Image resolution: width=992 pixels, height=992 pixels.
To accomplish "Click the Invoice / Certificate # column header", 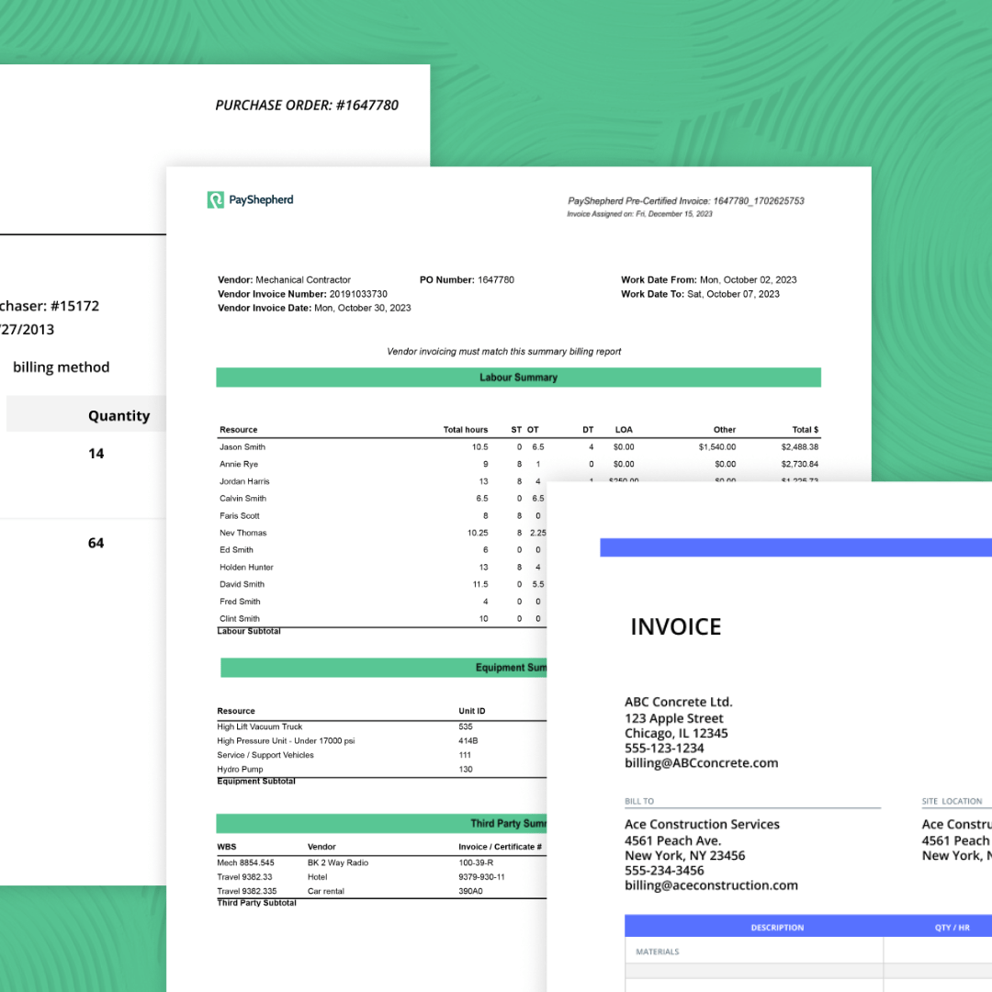I will (x=500, y=847).
